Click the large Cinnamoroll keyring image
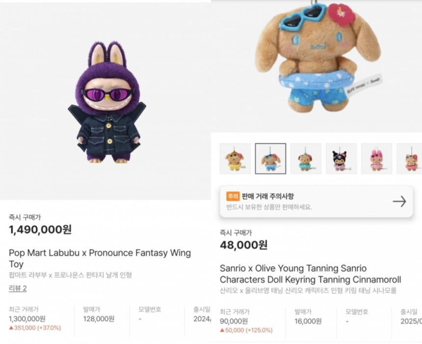 coord(318,56)
